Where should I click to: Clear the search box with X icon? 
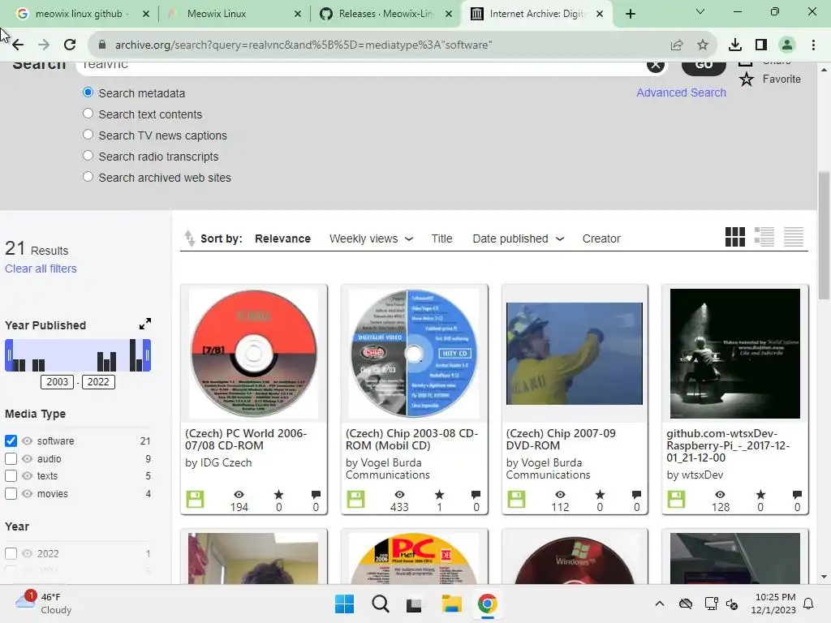click(x=656, y=65)
